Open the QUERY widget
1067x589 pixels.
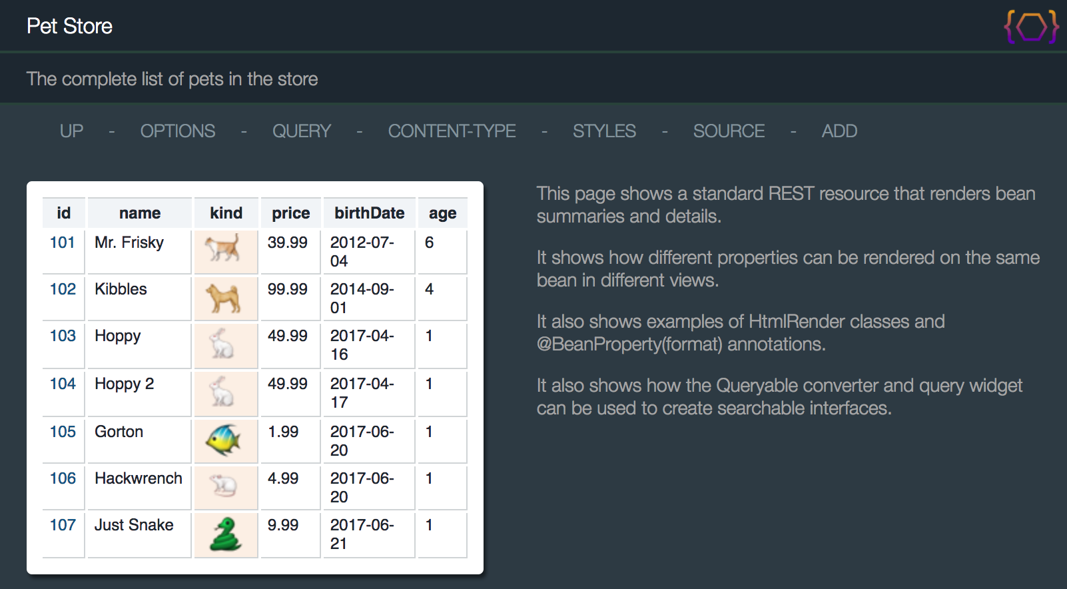pyautogui.click(x=302, y=131)
